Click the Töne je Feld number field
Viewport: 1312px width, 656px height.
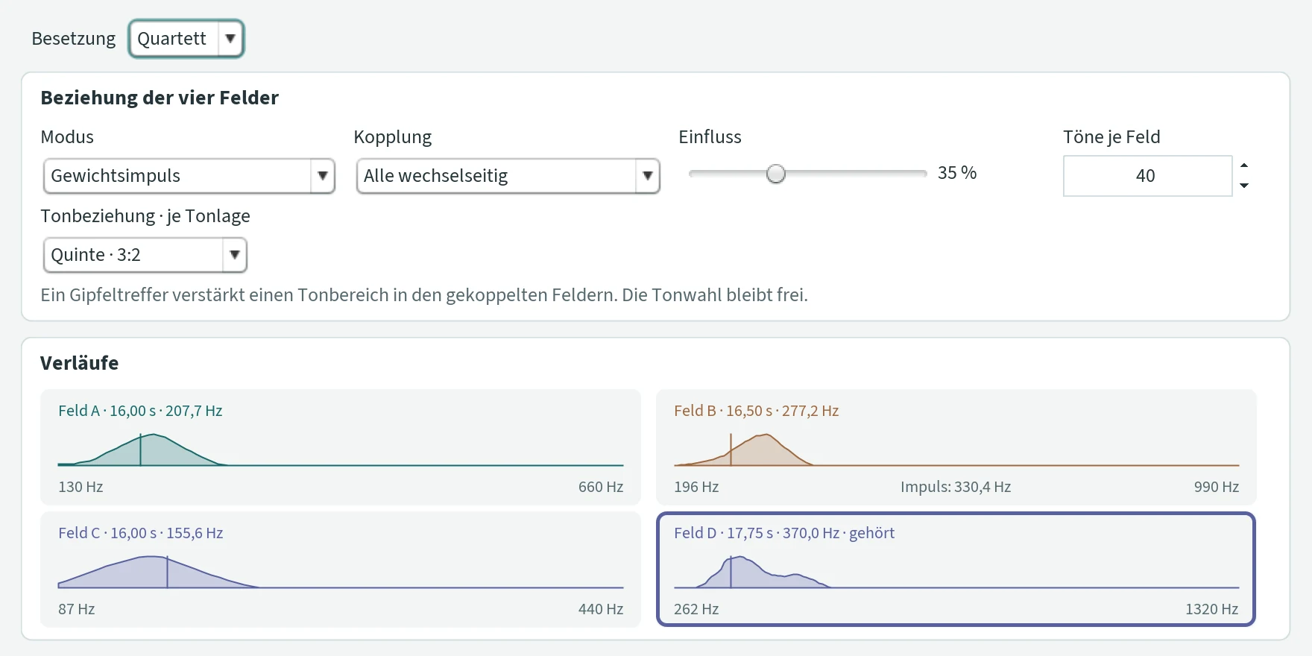(1147, 176)
